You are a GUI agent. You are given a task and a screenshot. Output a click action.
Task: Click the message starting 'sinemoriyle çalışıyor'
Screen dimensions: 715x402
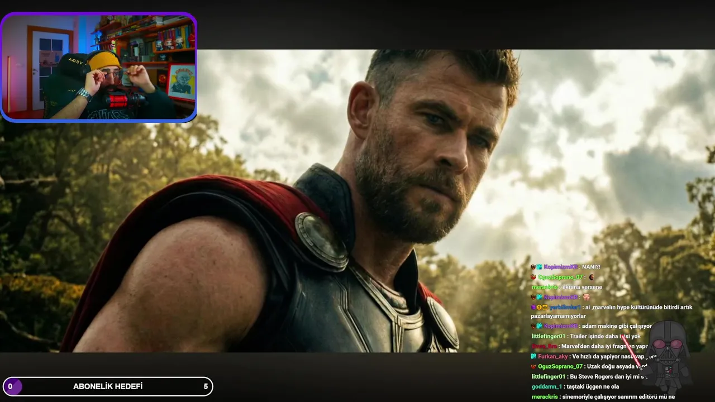[617, 396]
